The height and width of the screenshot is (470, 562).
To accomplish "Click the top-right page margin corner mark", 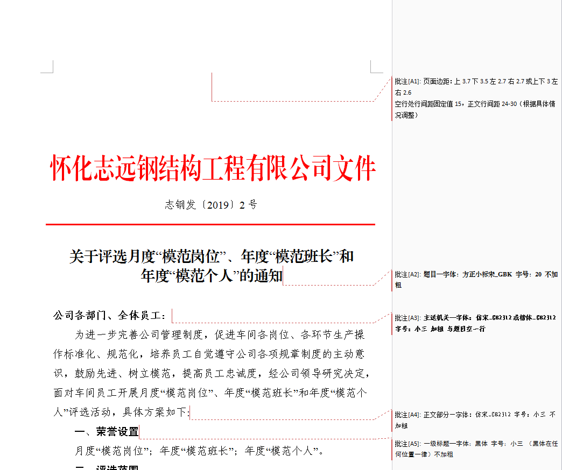I will [x=376, y=66].
